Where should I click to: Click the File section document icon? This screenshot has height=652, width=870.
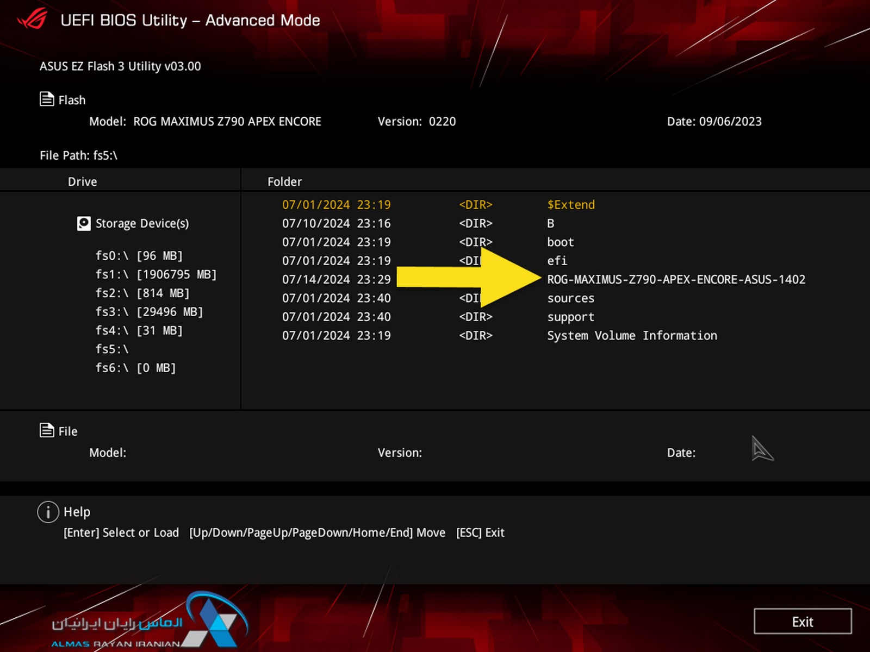(47, 430)
